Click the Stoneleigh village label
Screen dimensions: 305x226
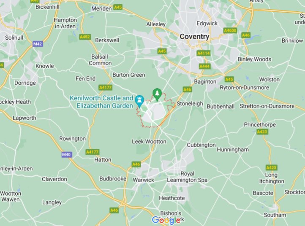(190, 104)
